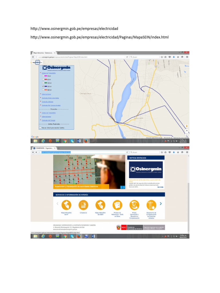Image resolution: width=220 pixels, height=293 pixels.
Task: Expand red arrow beside Centrales Interconectadas
Action: click(x=40, y=98)
